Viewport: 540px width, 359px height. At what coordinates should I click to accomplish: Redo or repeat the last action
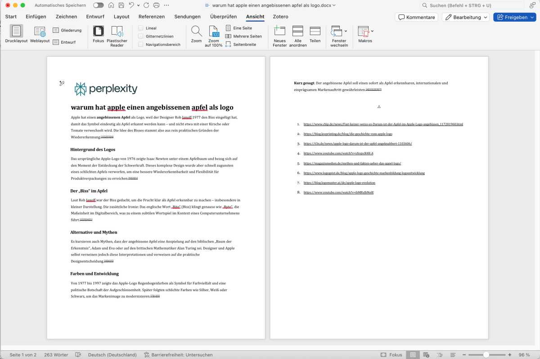tap(146, 5)
